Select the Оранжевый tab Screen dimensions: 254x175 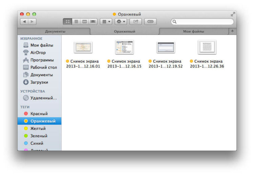coord(124,32)
